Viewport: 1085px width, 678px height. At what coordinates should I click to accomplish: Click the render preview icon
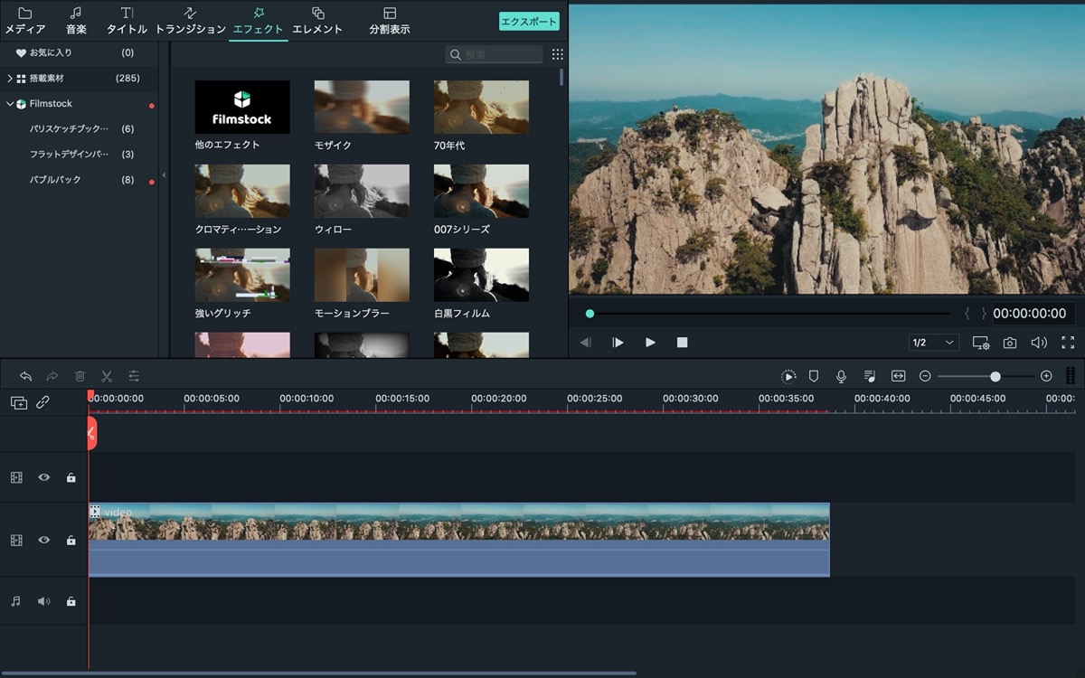coord(788,376)
